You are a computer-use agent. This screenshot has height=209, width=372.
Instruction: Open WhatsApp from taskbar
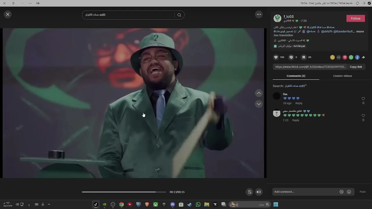(198, 204)
